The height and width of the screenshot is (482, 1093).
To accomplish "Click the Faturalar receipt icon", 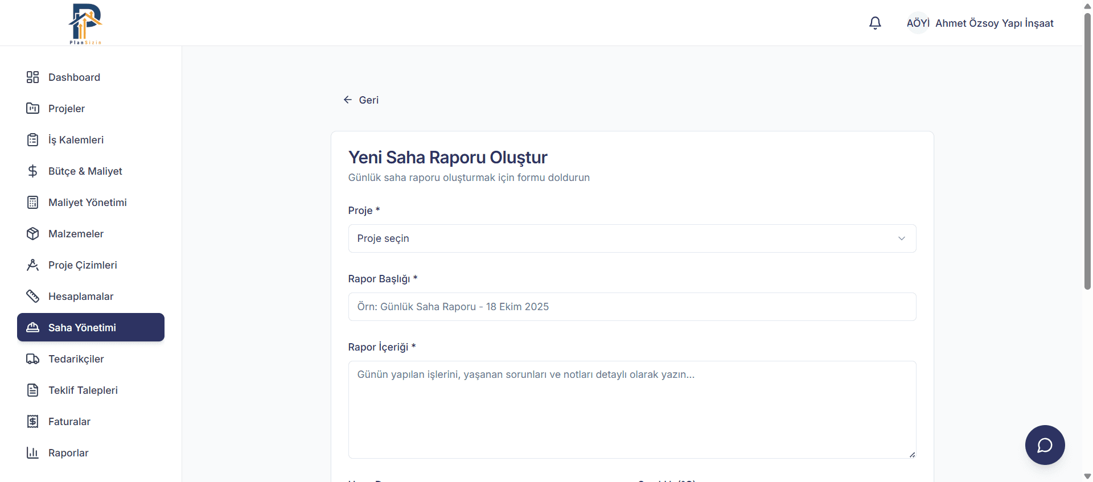I will pyautogui.click(x=32, y=422).
